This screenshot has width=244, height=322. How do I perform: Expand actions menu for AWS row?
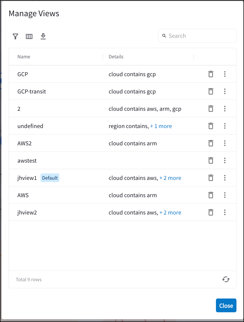225,195
